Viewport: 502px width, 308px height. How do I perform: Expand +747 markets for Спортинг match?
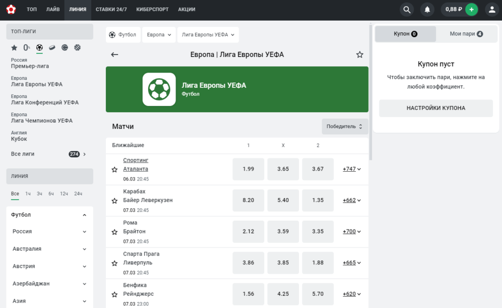[351, 169]
